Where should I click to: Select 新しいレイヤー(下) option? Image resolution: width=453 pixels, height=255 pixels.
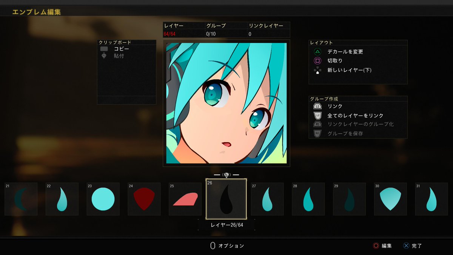coord(350,70)
